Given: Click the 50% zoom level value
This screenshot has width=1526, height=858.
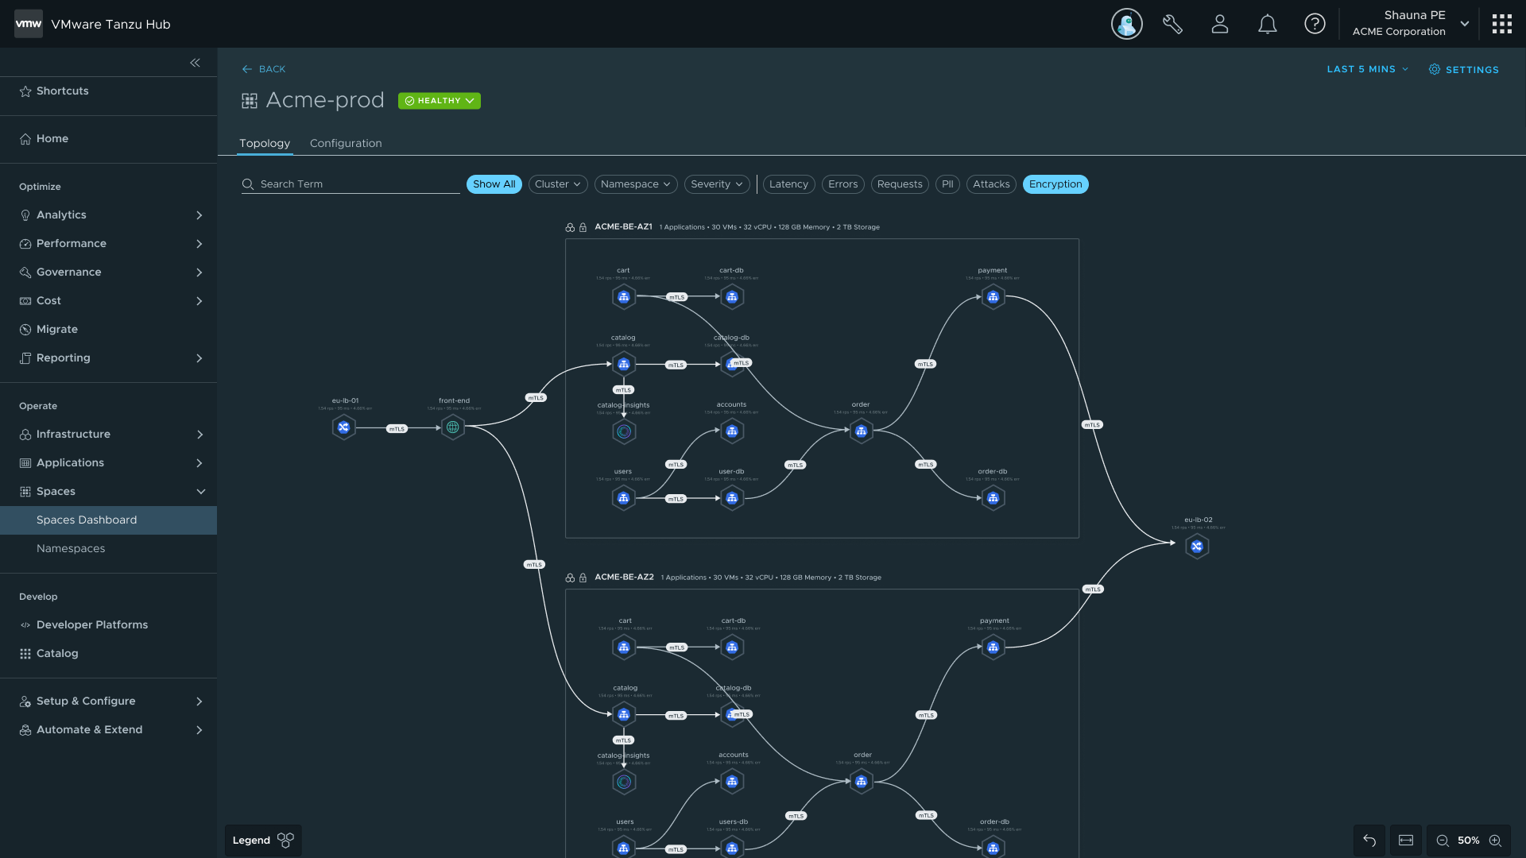Looking at the screenshot, I should coord(1469,841).
